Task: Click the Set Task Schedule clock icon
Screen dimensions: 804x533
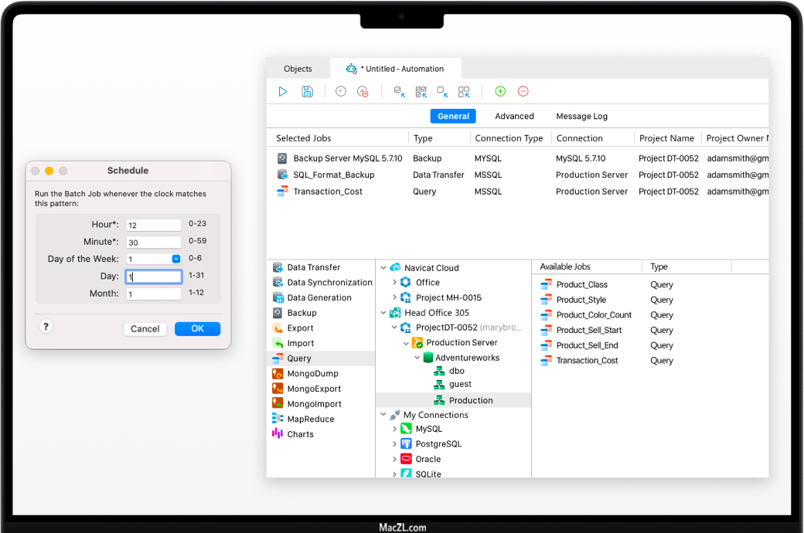Action: (x=341, y=91)
